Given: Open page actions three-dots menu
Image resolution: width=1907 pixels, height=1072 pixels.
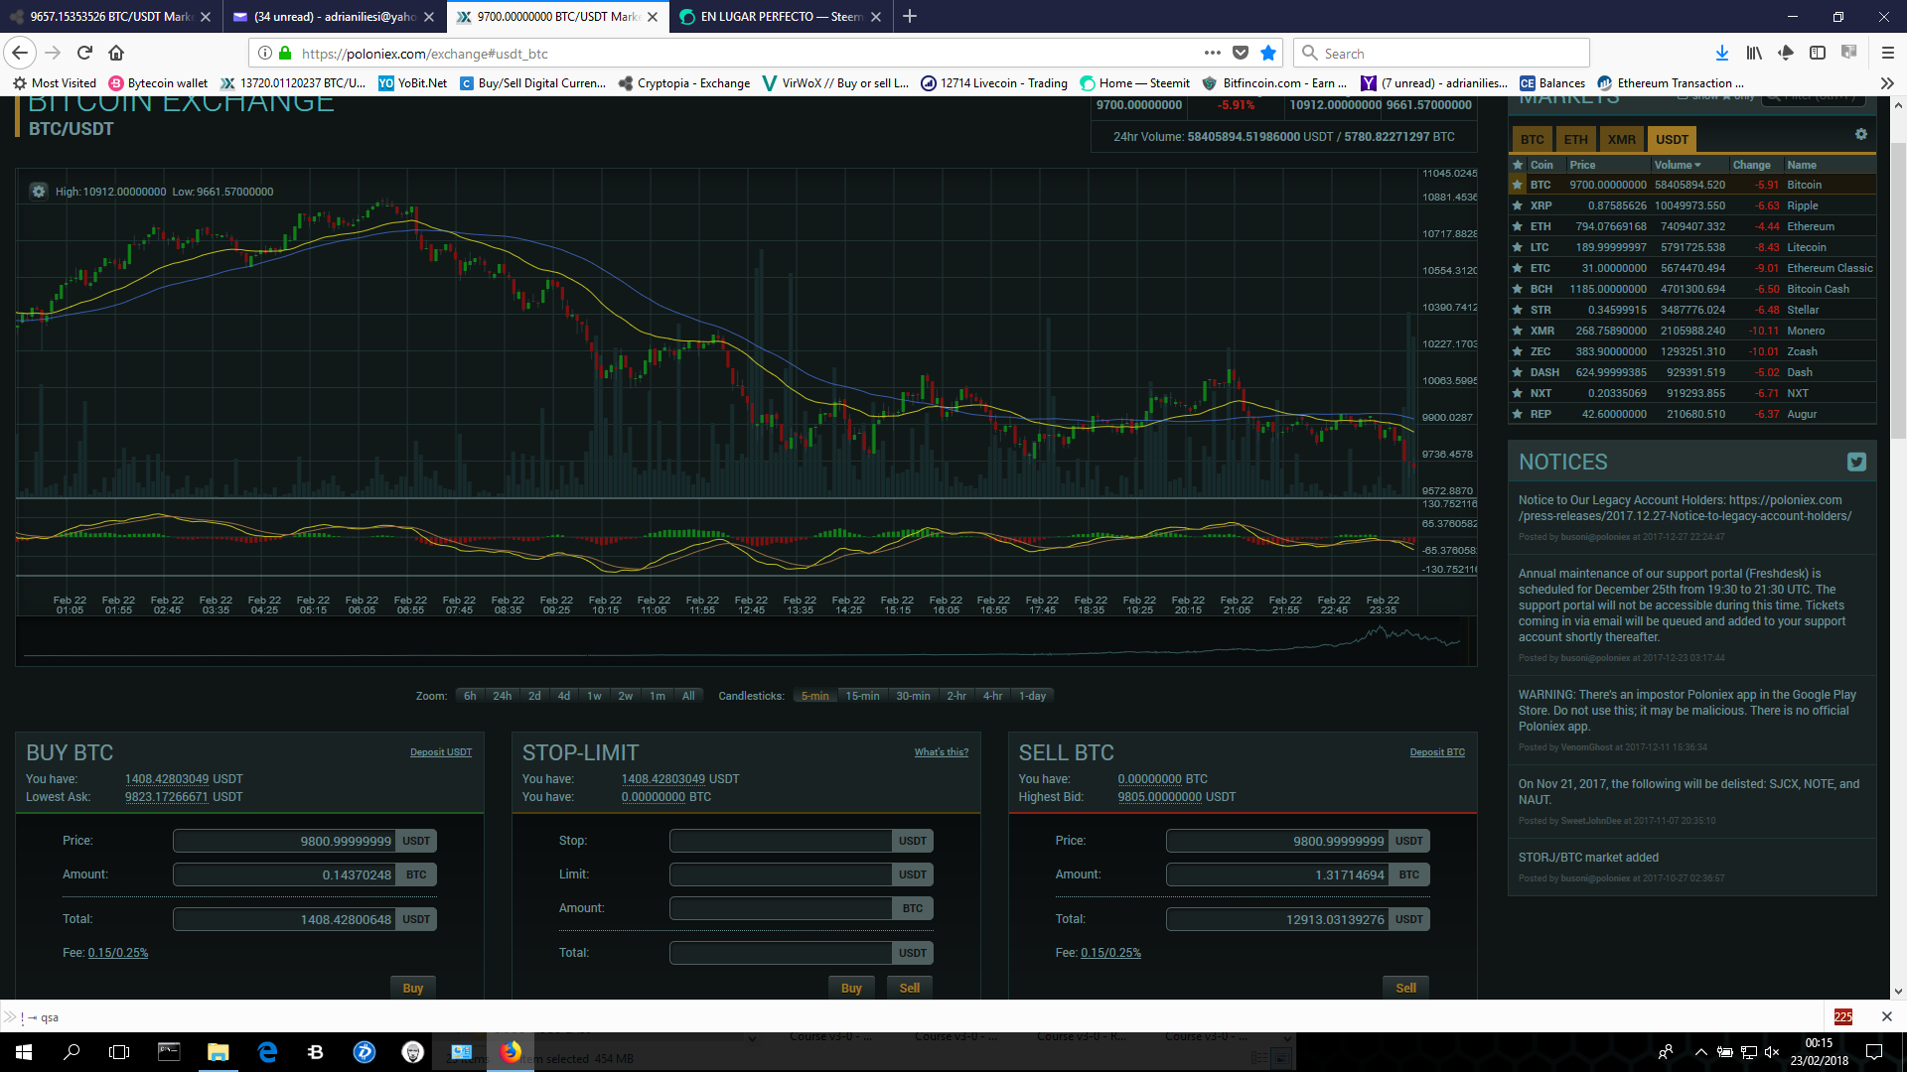Looking at the screenshot, I should tap(1212, 54).
